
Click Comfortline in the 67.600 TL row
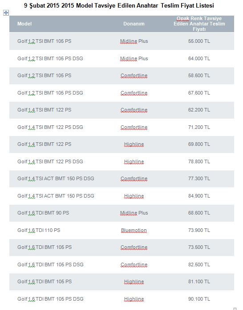coord(134,93)
